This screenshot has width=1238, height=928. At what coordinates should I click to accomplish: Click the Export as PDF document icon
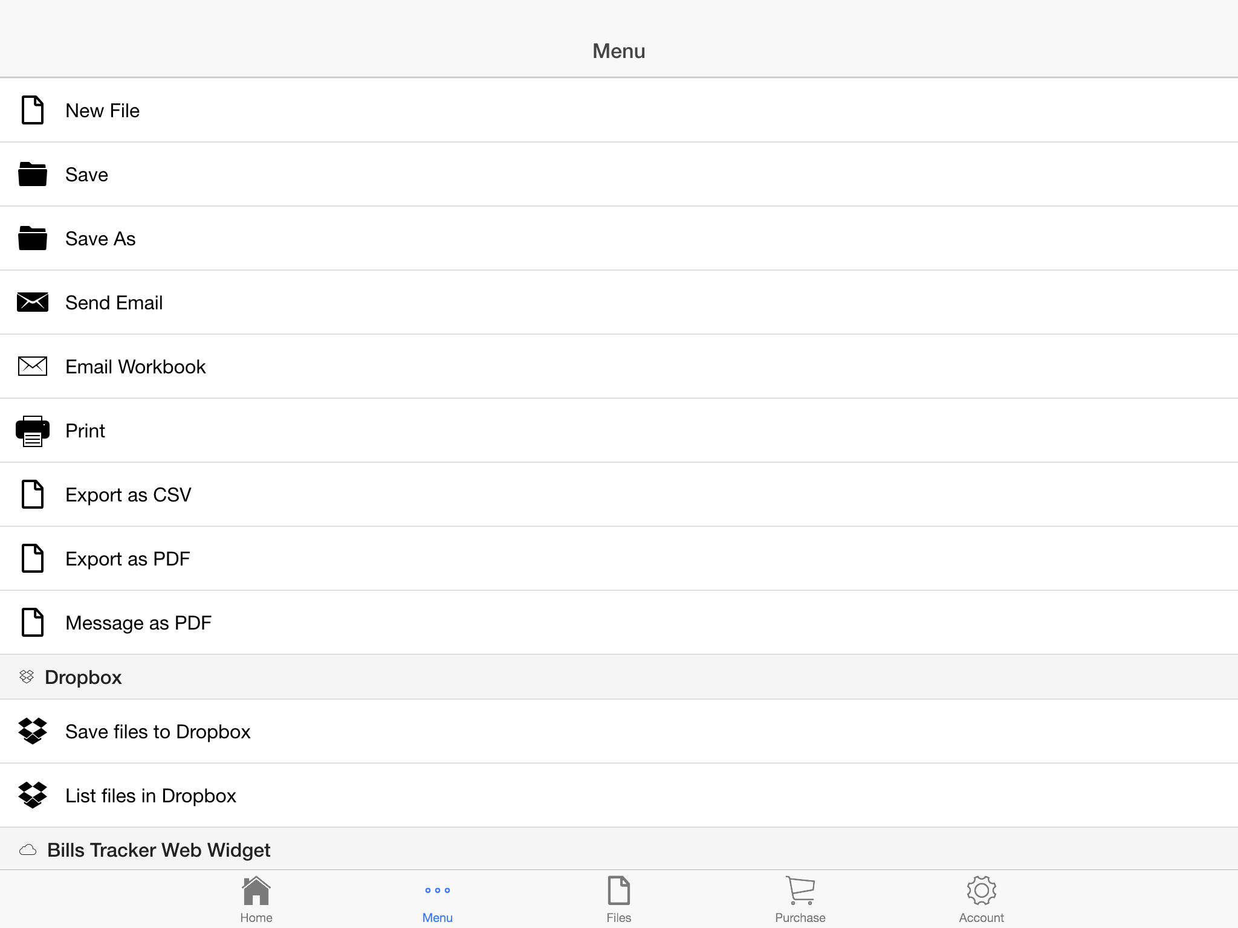pyautogui.click(x=33, y=558)
